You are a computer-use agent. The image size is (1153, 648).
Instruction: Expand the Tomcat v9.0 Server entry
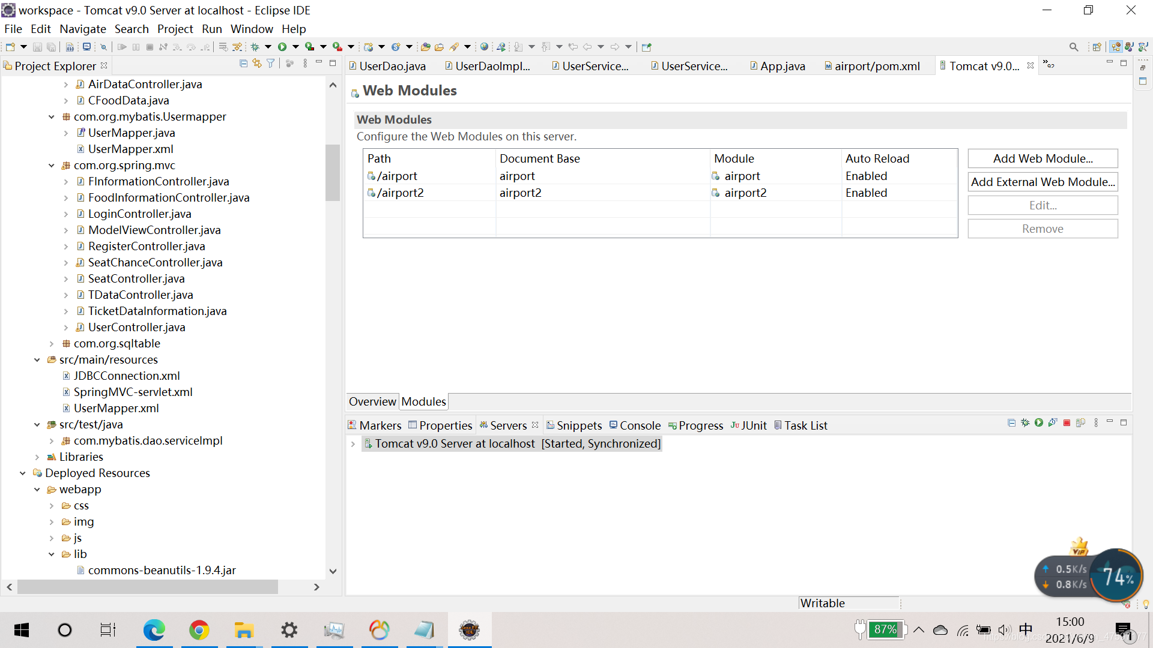[x=353, y=444]
